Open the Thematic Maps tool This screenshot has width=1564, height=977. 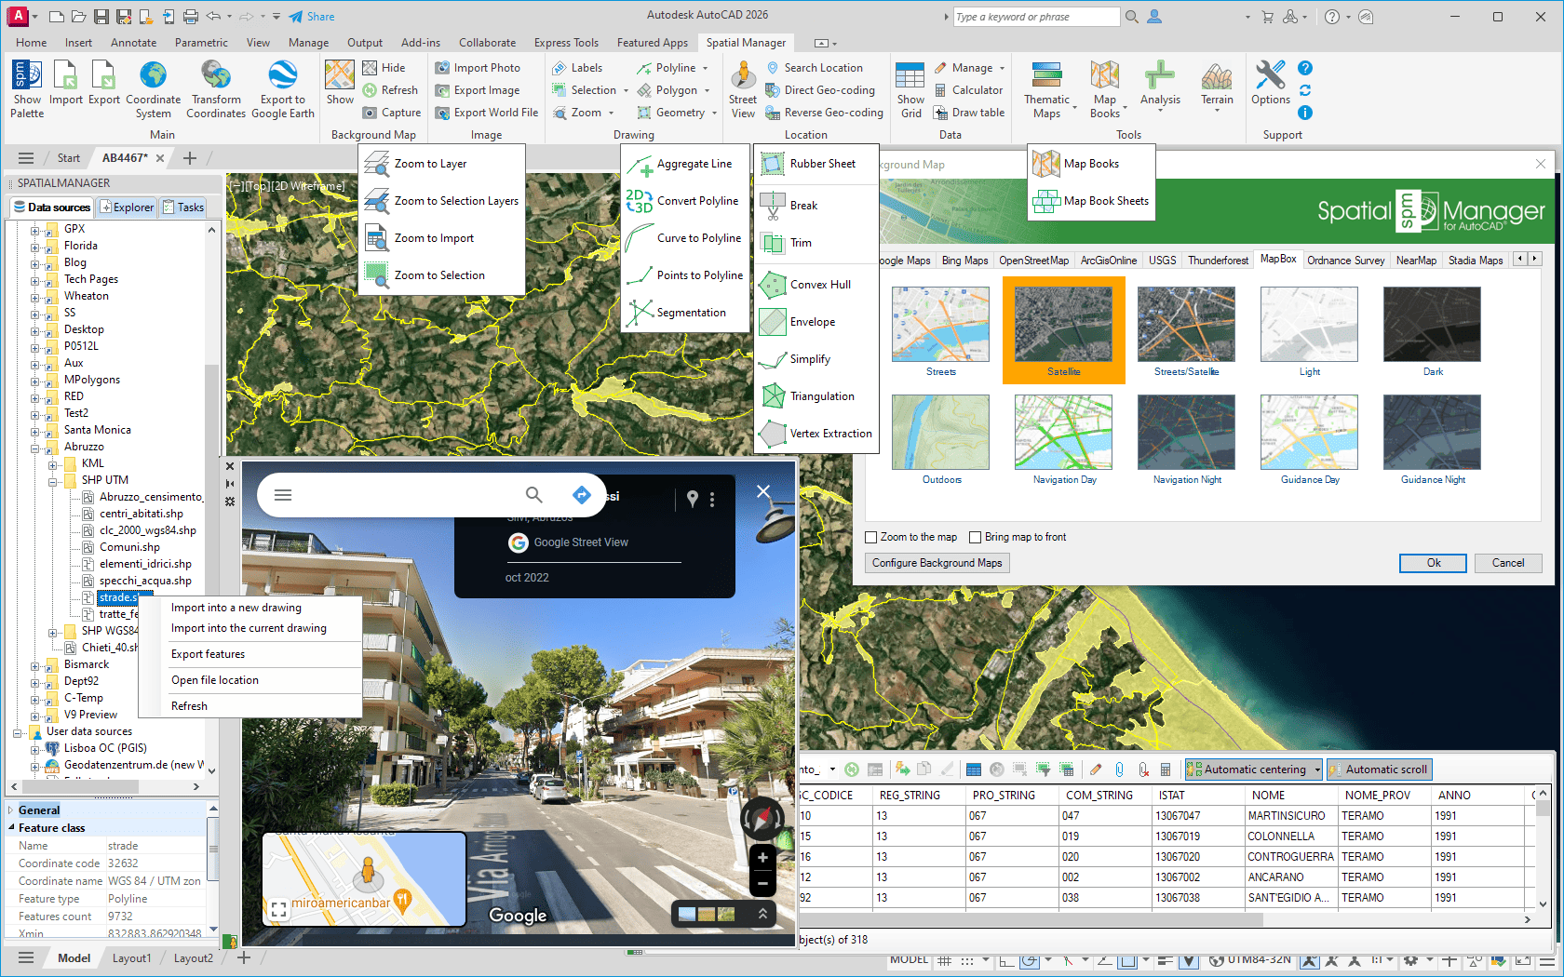pyautogui.click(x=1046, y=76)
